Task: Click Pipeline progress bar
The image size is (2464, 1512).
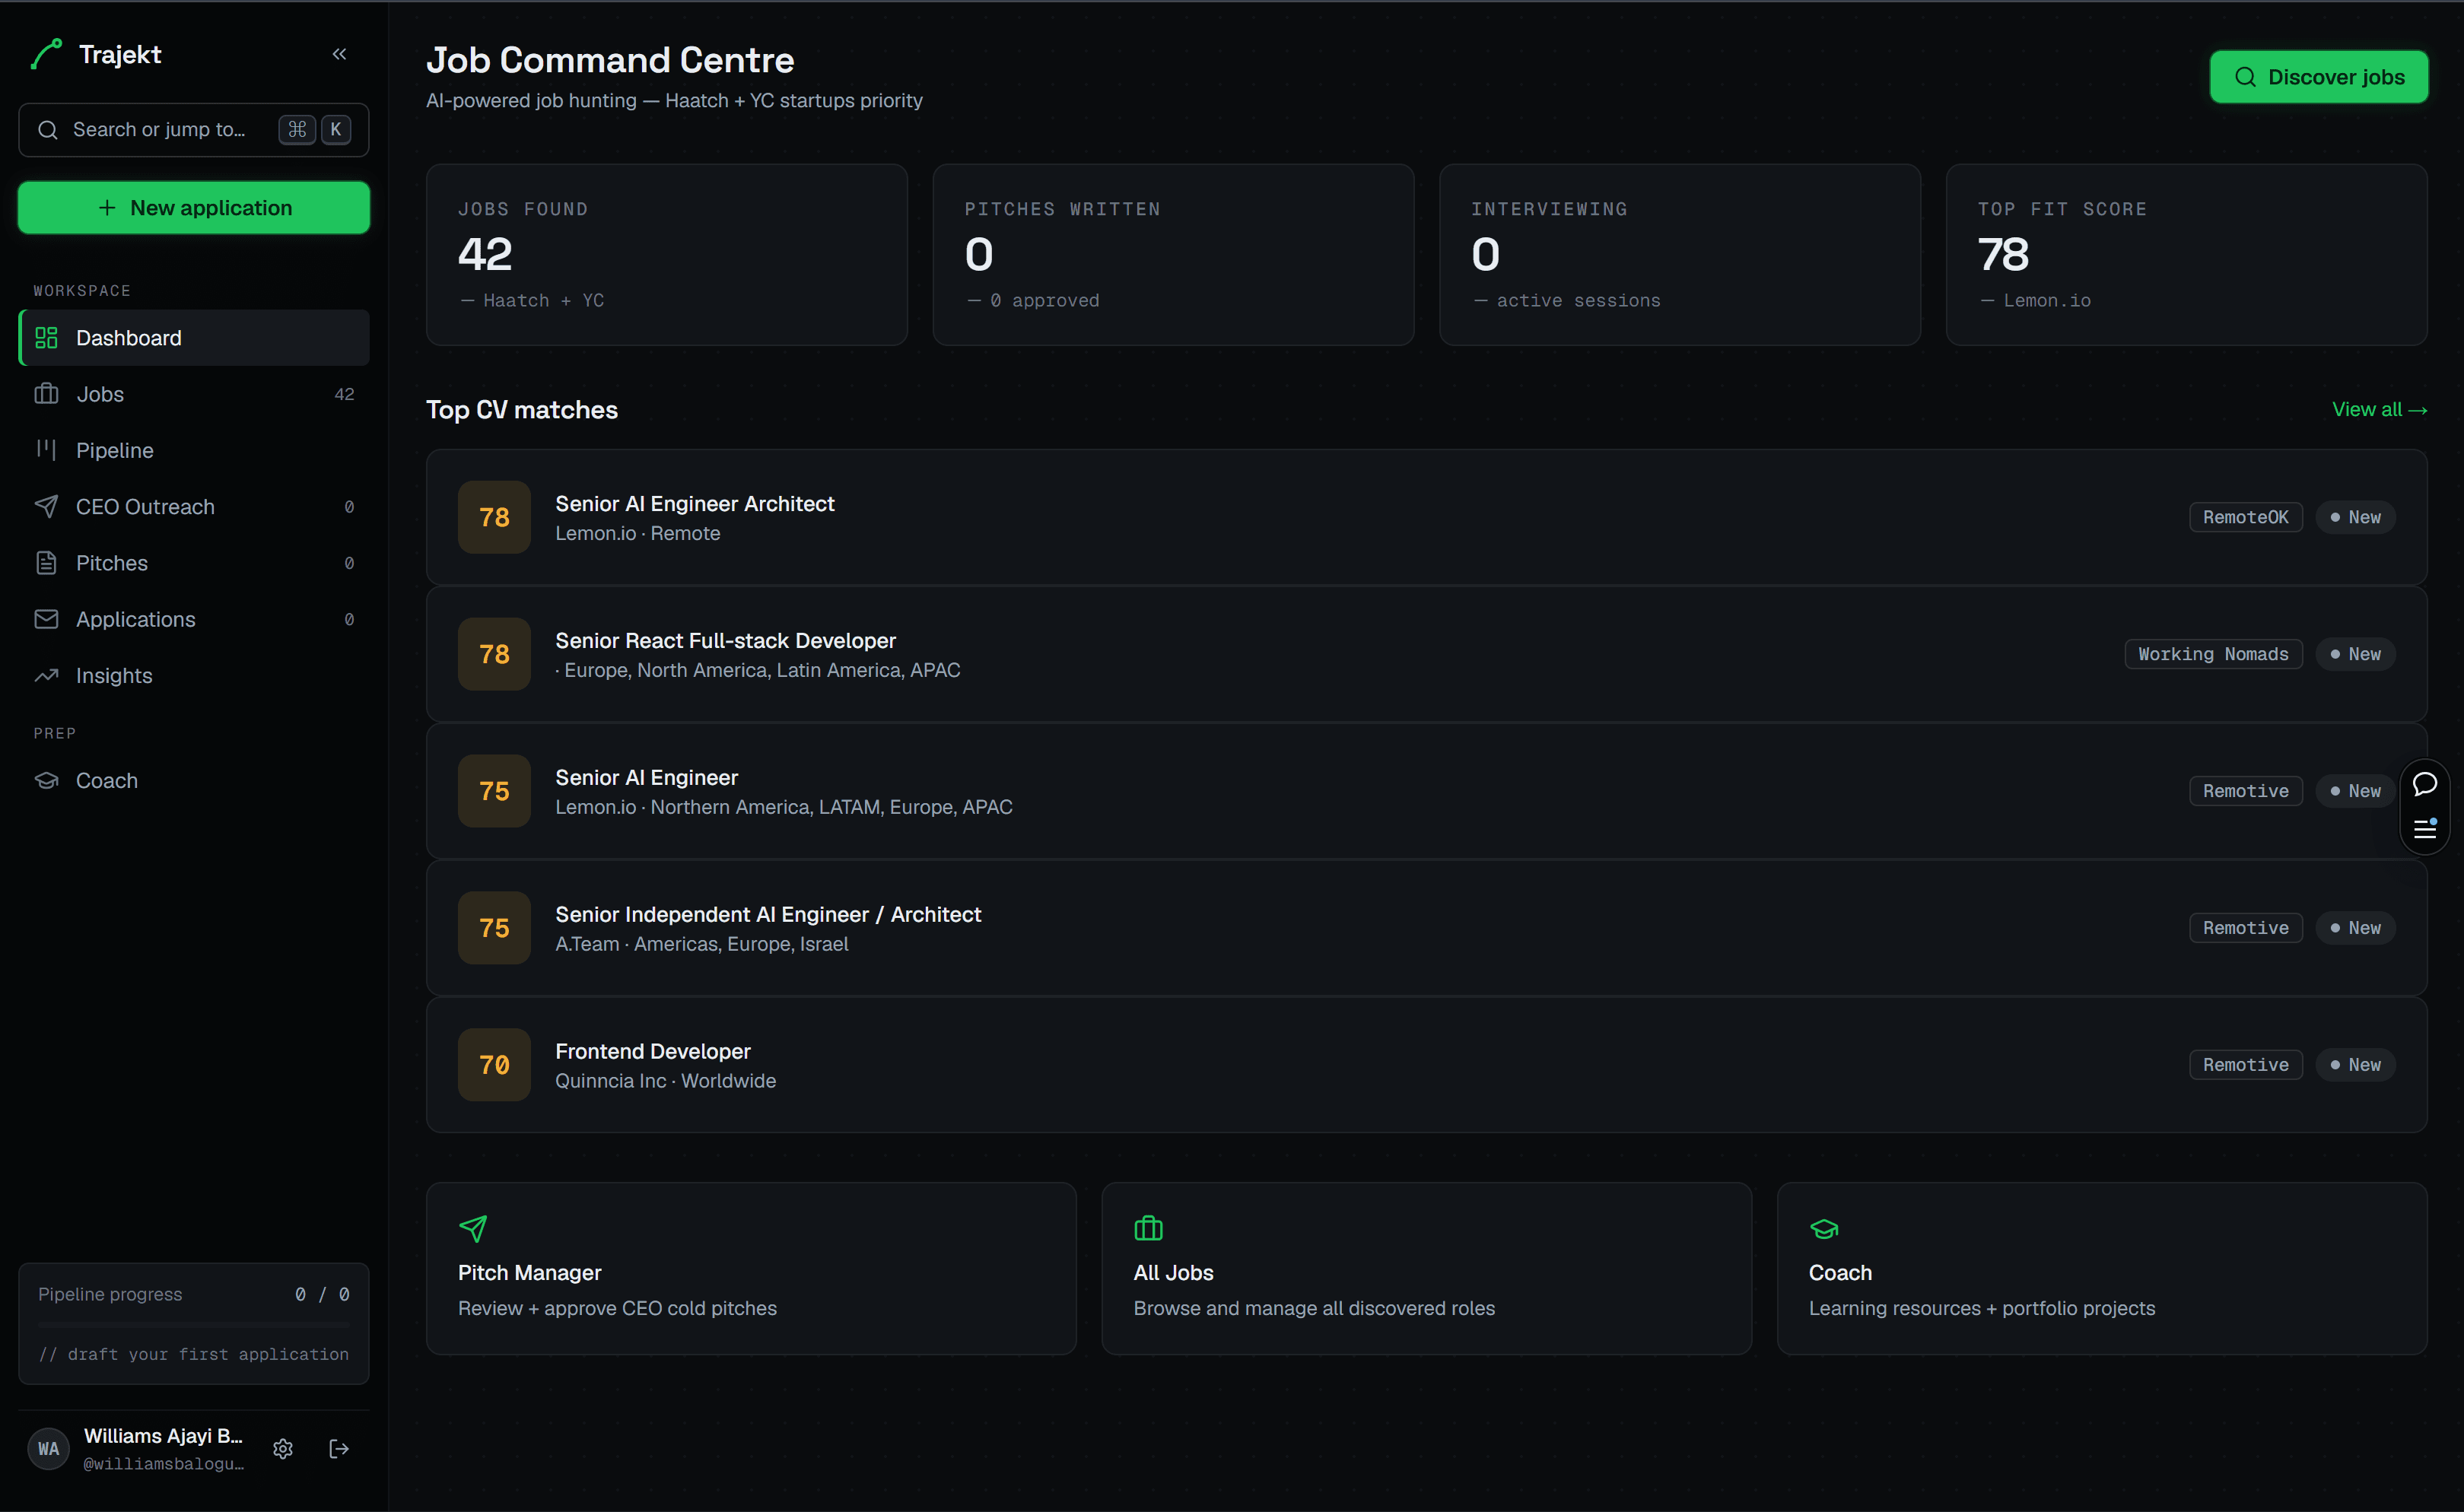Action: click(x=194, y=1324)
